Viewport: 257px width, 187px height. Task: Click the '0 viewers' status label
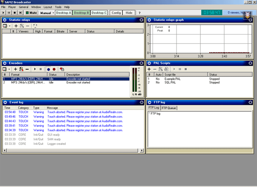click(239, 12)
